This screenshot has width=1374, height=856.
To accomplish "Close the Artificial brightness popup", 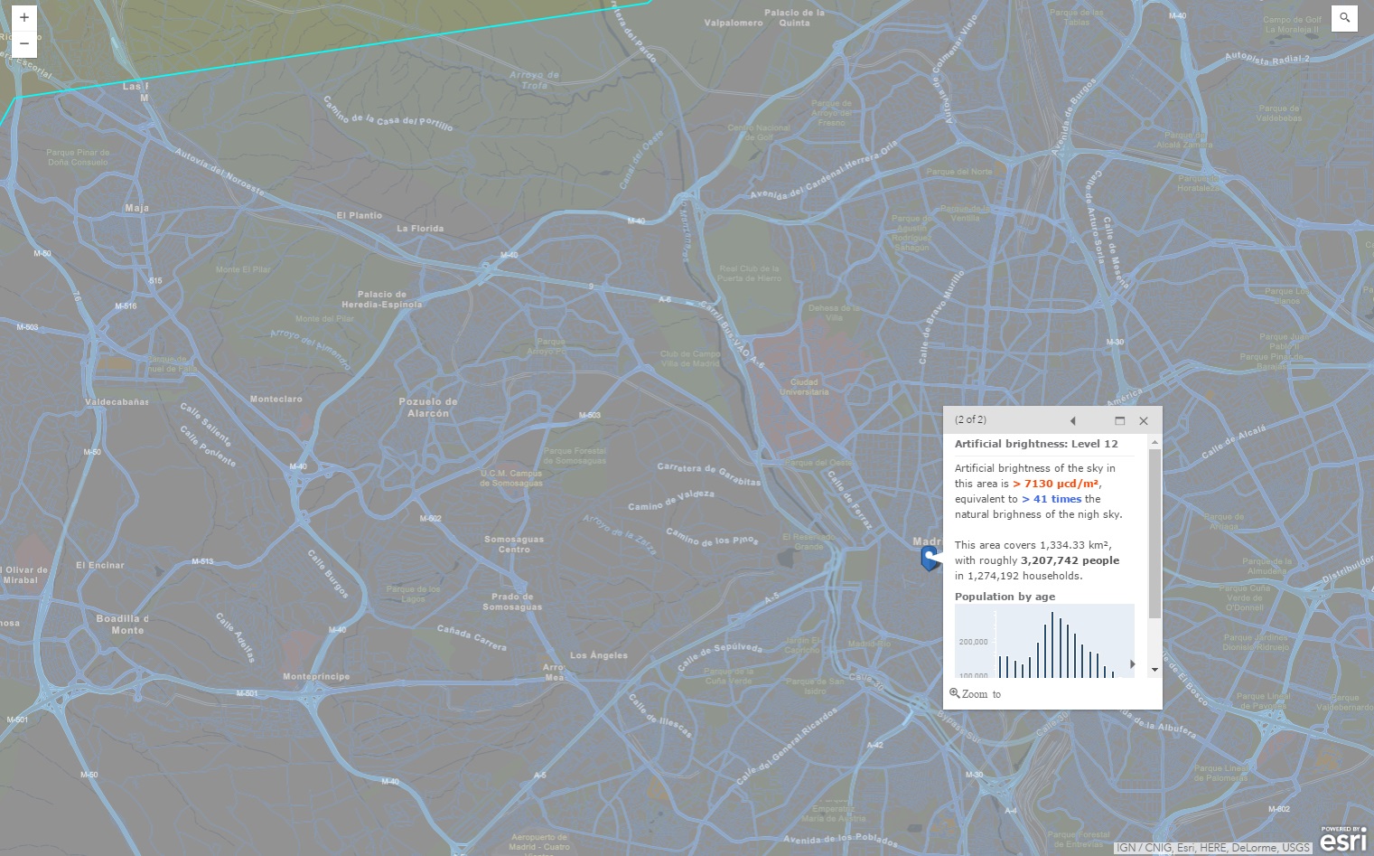I will click(1144, 420).
